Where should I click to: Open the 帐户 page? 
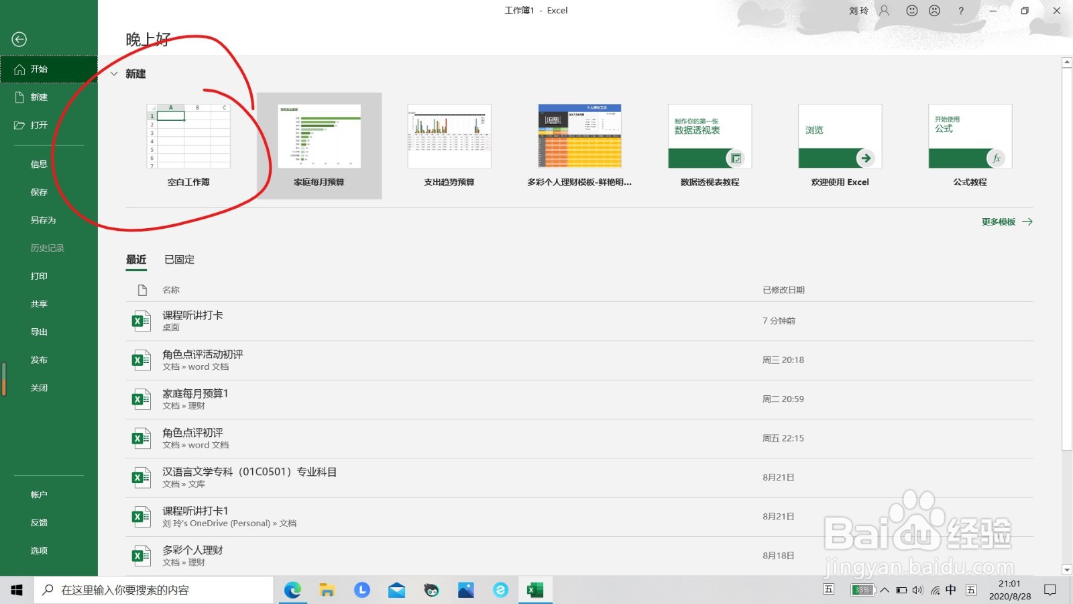(x=49, y=495)
